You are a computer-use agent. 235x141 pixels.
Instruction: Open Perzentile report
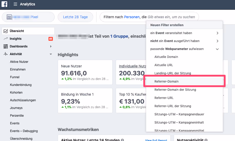point(17,116)
